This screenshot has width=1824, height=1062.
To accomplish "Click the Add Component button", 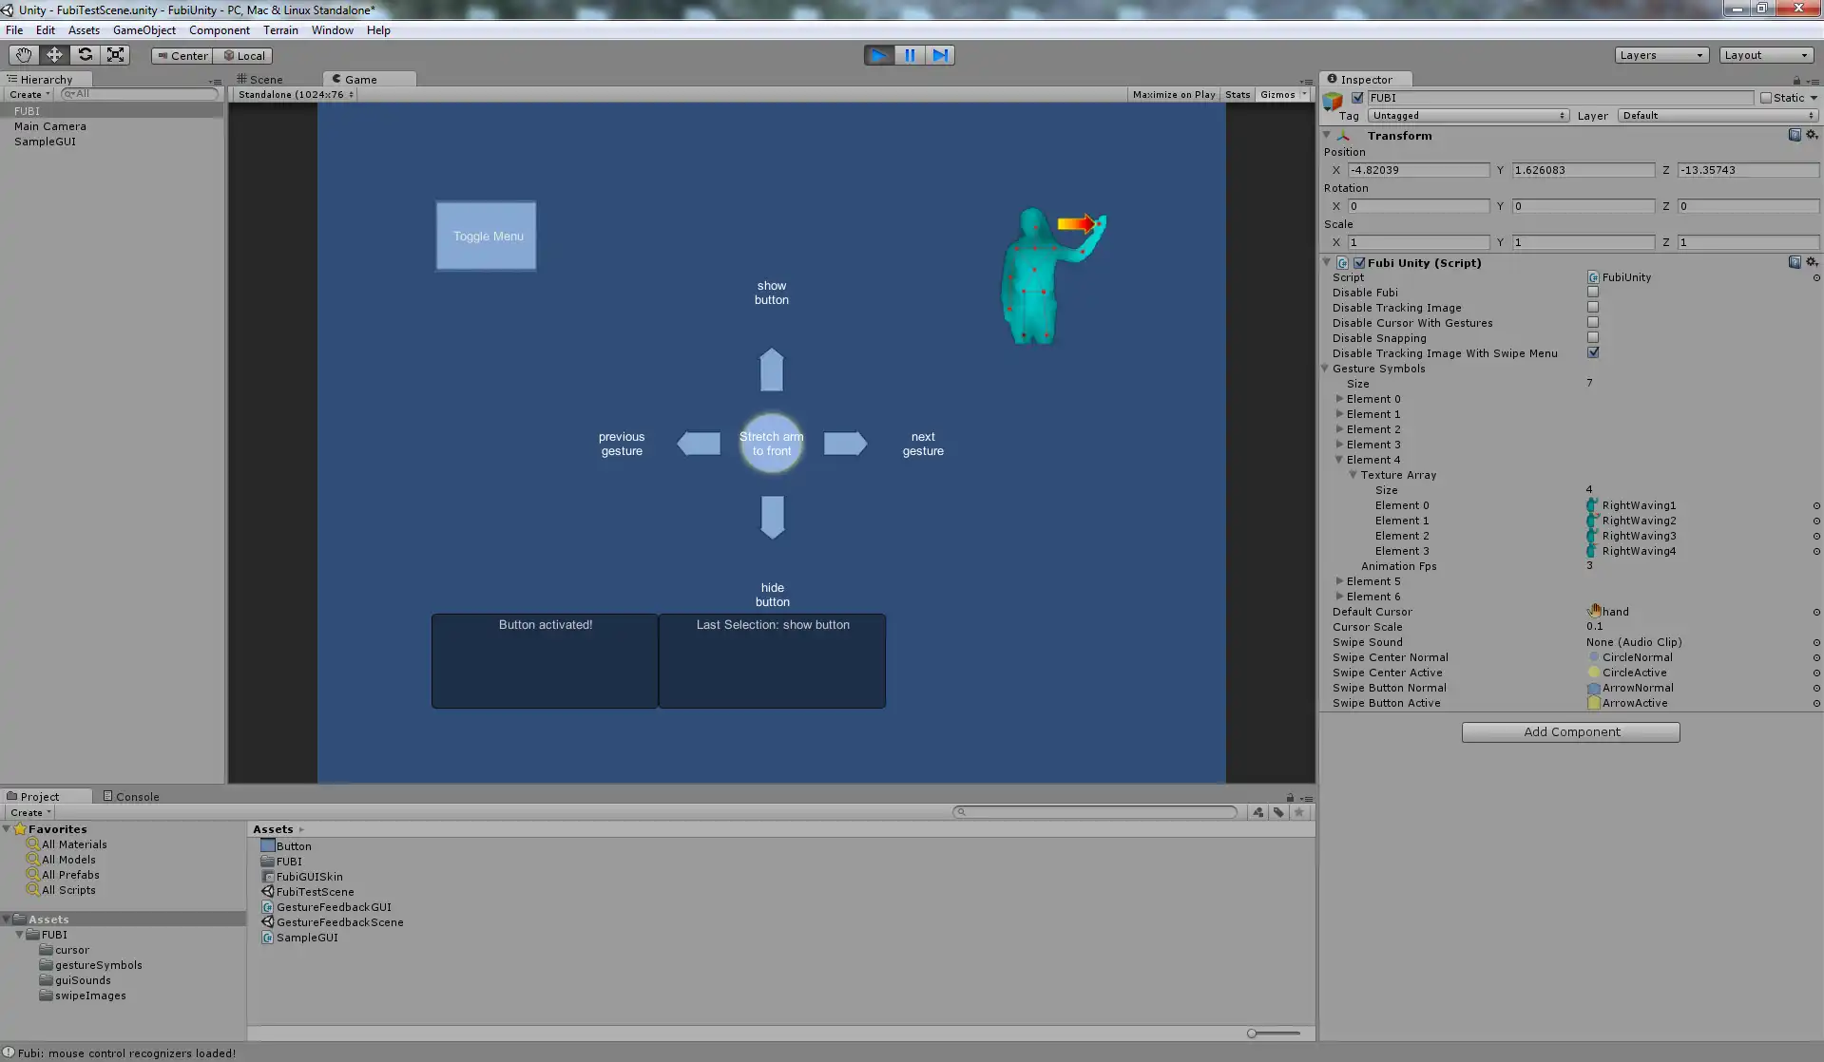I will [1570, 732].
